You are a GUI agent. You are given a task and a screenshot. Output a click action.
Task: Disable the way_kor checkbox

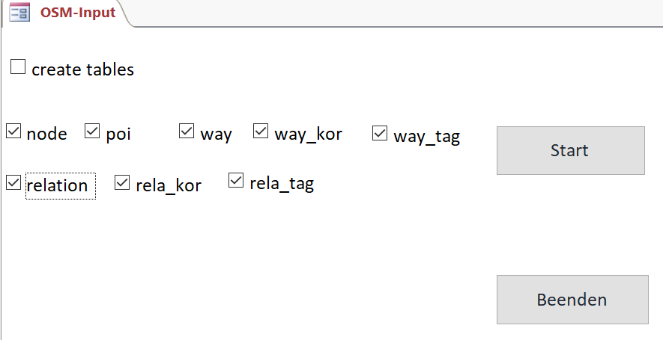pyautogui.click(x=261, y=131)
